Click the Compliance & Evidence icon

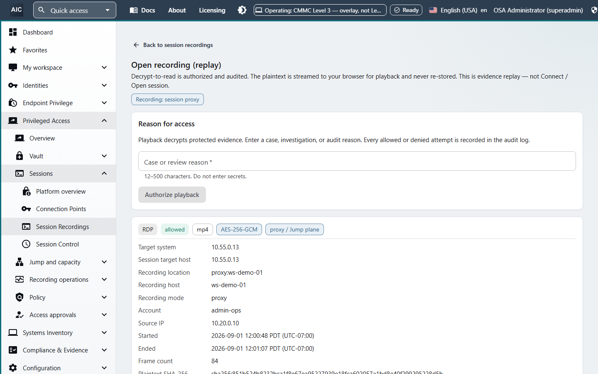pos(13,350)
